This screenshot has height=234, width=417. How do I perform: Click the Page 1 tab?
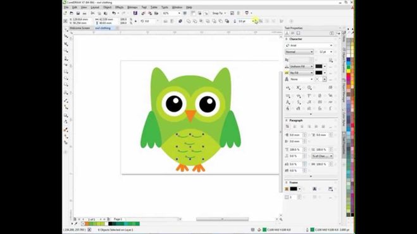(118, 219)
